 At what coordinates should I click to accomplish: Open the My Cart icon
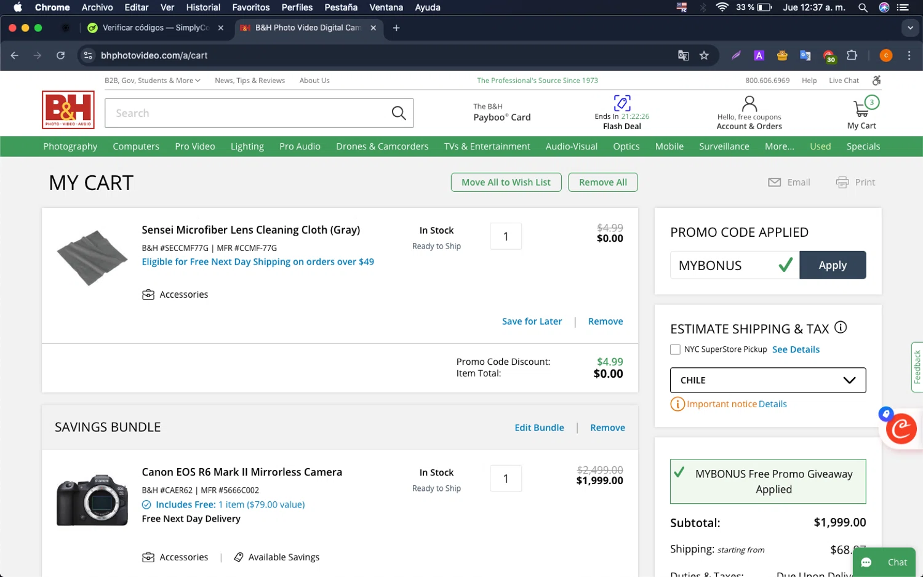tap(861, 109)
